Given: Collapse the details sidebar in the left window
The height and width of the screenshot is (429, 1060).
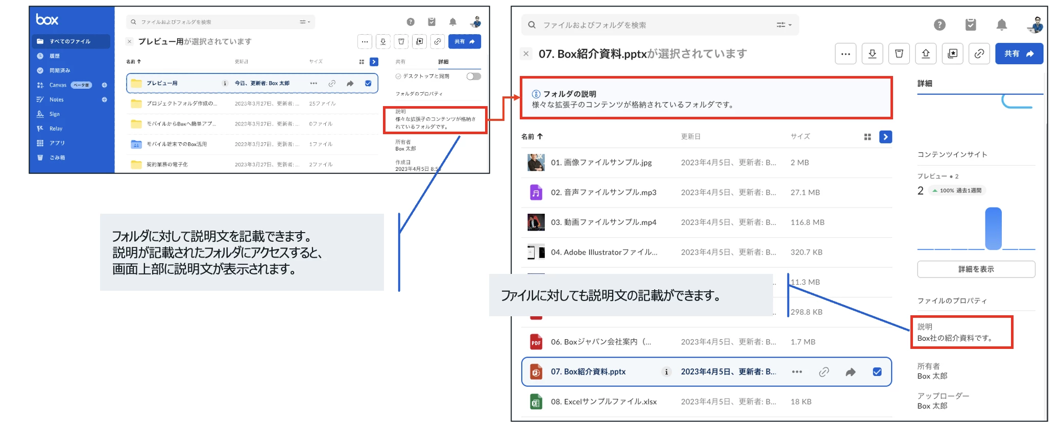Looking at the screenshot, I should pyautogui.click(x=374, y=62).
